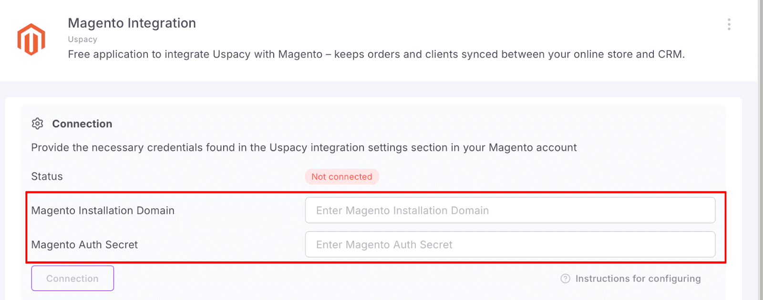Screen dimensions: 763x300
Task: Click the Status label
Action: (47, 177)
